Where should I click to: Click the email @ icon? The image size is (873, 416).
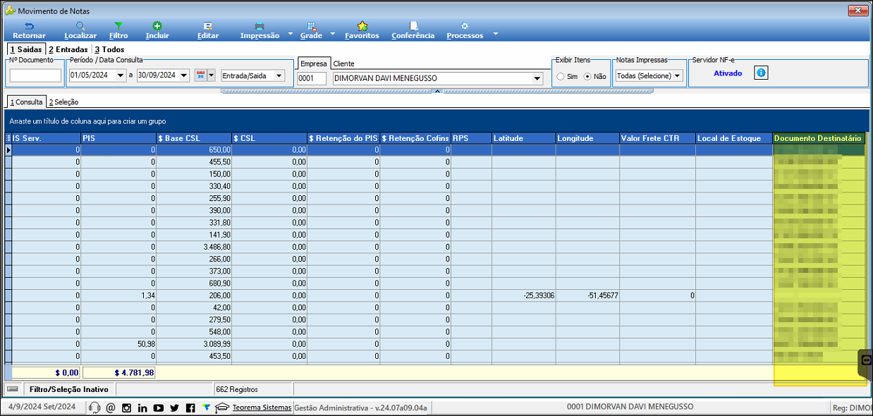click(x=111, y=408)
